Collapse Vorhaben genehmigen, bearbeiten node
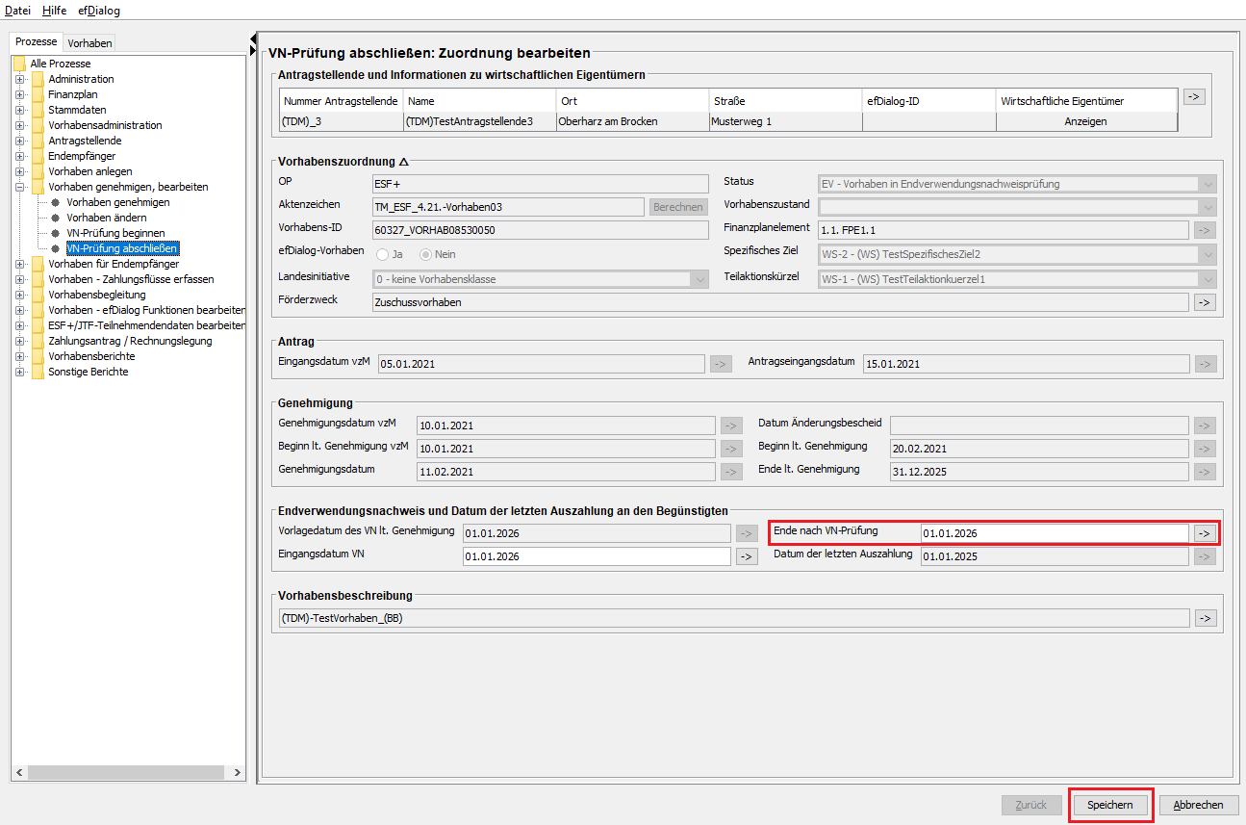This screenshot has width=1246, height=825. click(19, 187)
